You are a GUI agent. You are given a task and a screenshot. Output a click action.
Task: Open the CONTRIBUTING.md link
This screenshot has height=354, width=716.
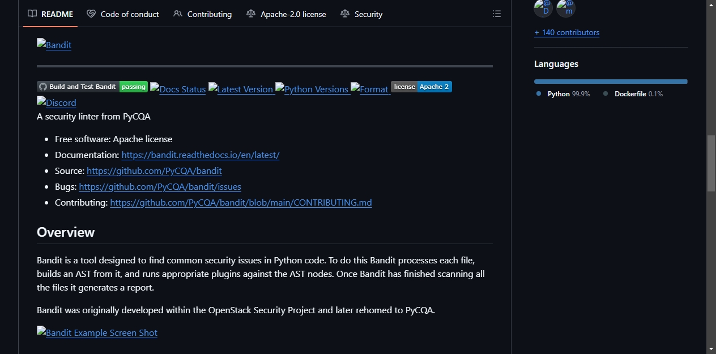click(x=241, y=202)
